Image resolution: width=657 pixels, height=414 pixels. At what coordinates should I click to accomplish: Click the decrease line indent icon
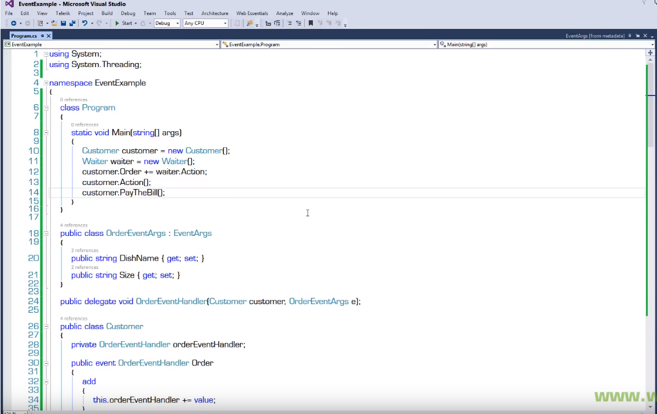[x=268, y=24]
